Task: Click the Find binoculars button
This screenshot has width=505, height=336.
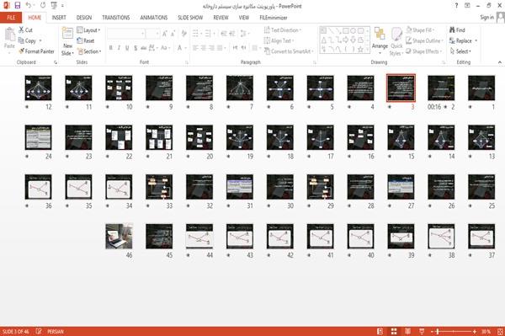Action: coord(457,30)
